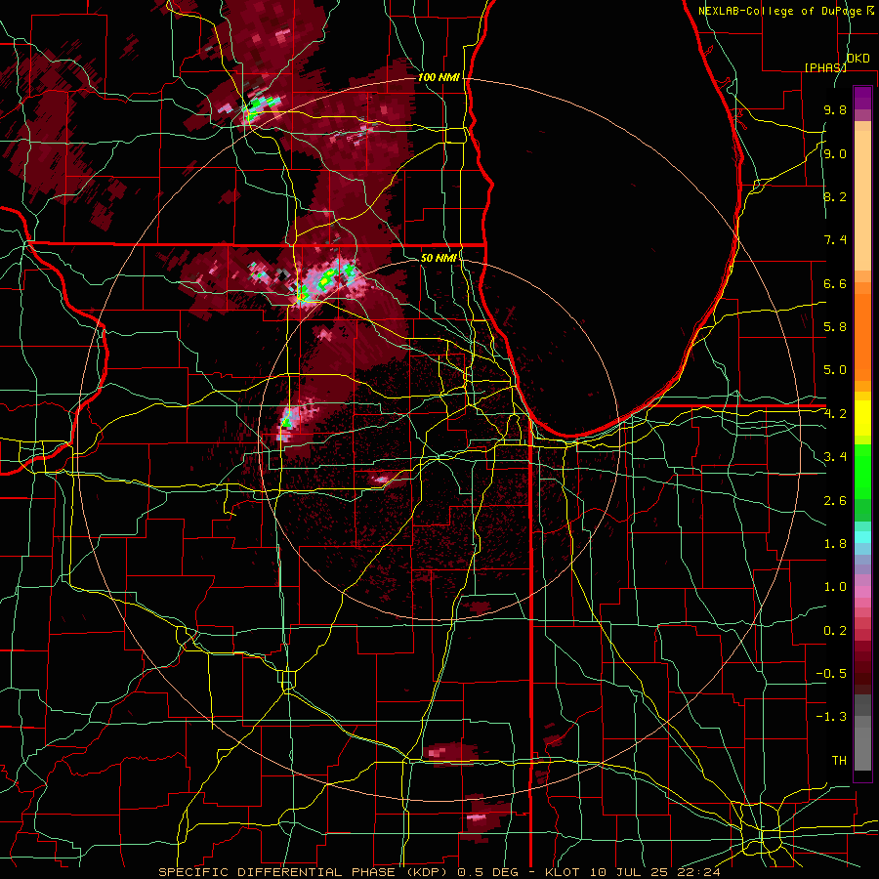This screenshot has height=879, width=879.
Task: Click the yellow segment of color bar
Action: click(x=862, y=418)
